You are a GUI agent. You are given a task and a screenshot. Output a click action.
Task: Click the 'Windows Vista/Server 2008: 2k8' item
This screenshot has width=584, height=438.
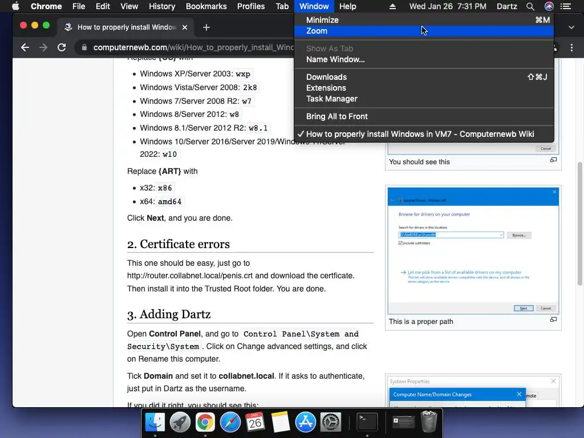pyautogui.click(x=198, y=87)
